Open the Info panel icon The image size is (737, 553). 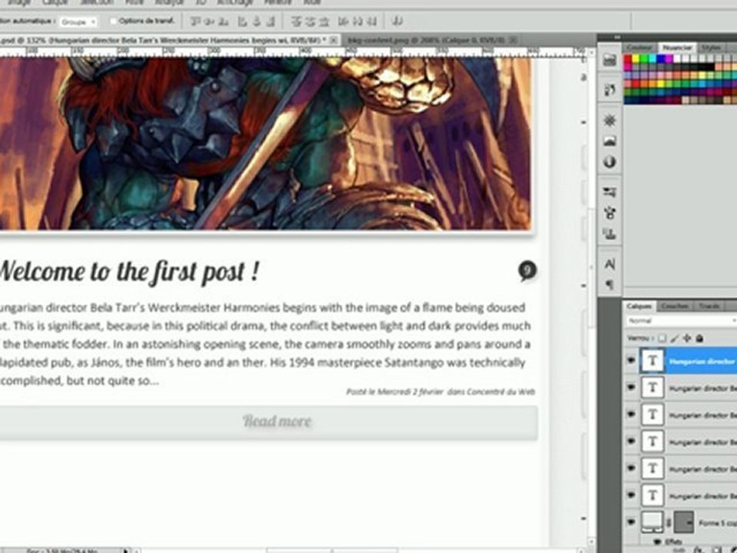[610, 162]
